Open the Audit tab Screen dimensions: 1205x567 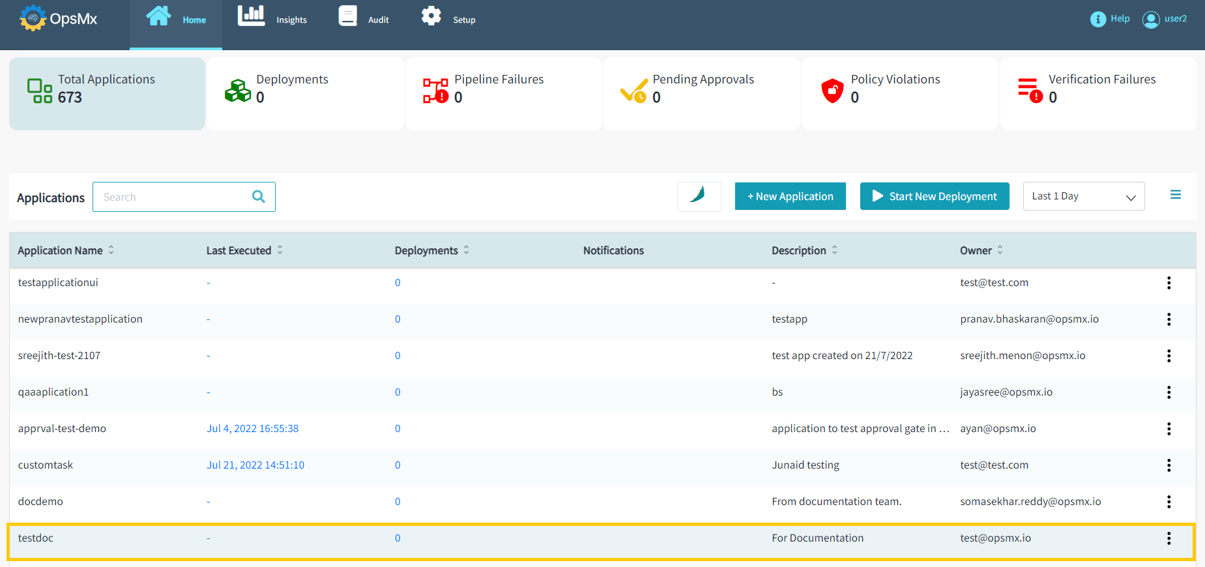click(x=364, y=20)
